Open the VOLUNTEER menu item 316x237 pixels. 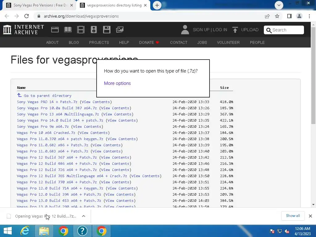point(228,43)
